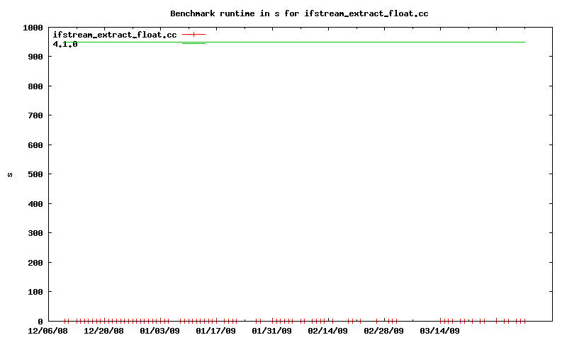Click the 01/03/09 x-axis date label

(x=160, y=331)
